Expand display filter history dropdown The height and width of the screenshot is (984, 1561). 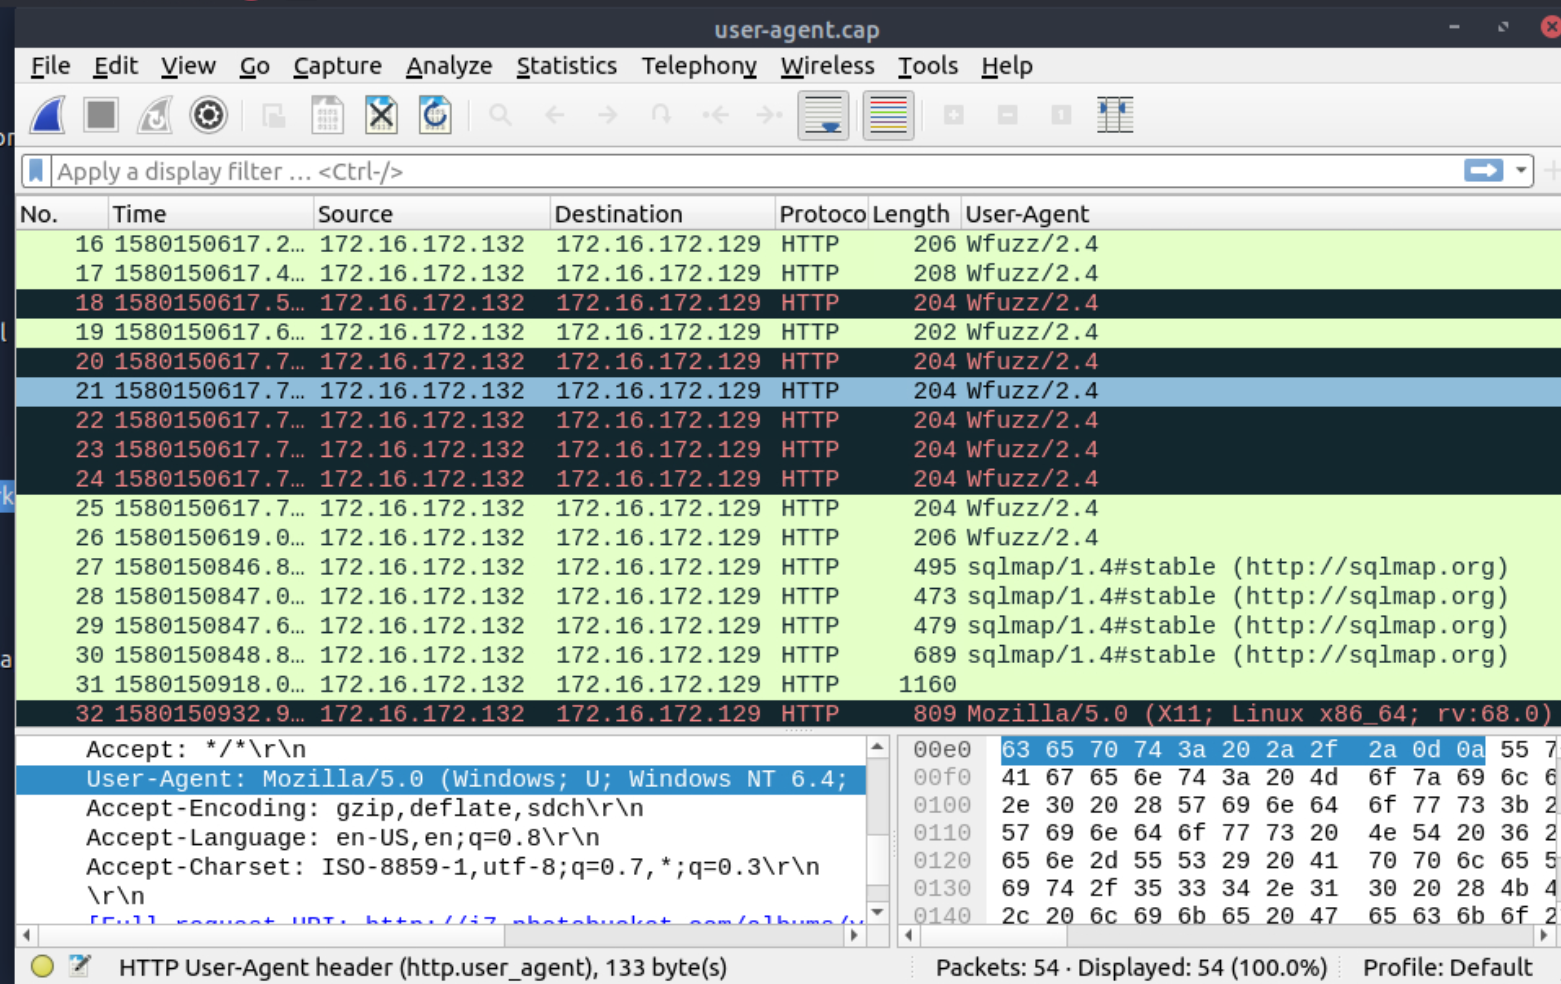pyautogui.click(x=1521, y=171)
